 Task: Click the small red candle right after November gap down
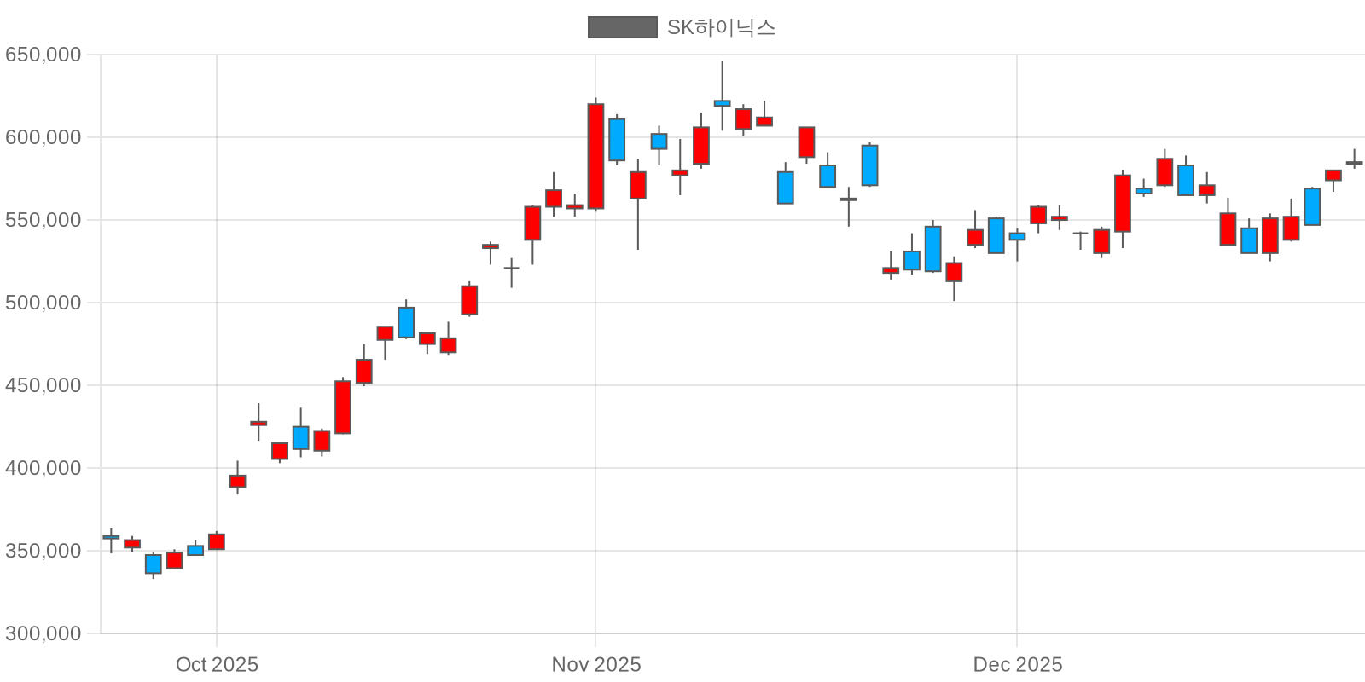pos(891,270)
